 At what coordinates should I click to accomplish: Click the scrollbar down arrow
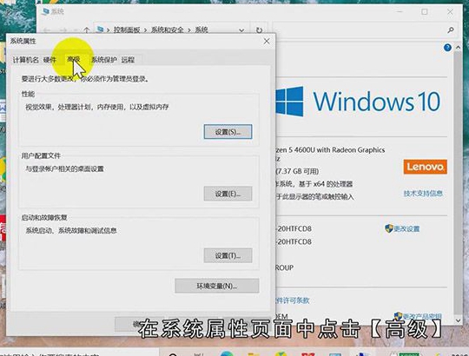pos(458,320)
